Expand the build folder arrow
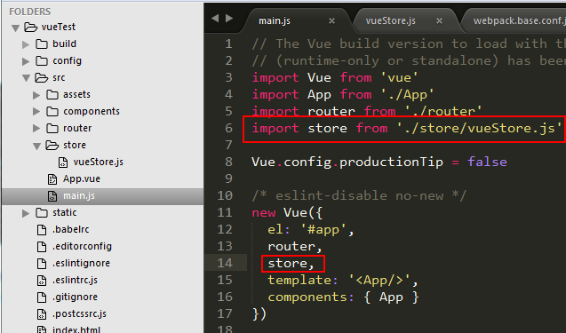 (26, 44)
